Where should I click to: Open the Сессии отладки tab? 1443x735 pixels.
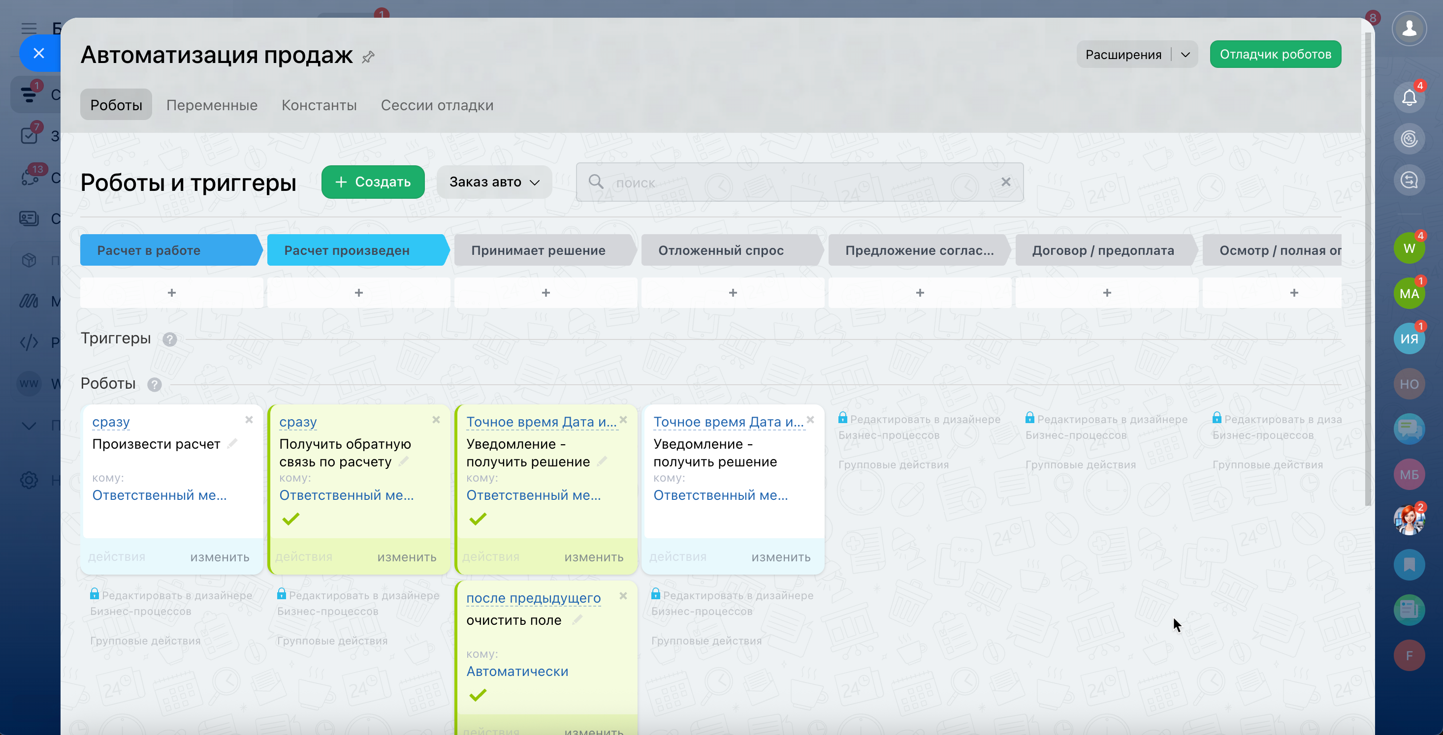coord(437,105)
